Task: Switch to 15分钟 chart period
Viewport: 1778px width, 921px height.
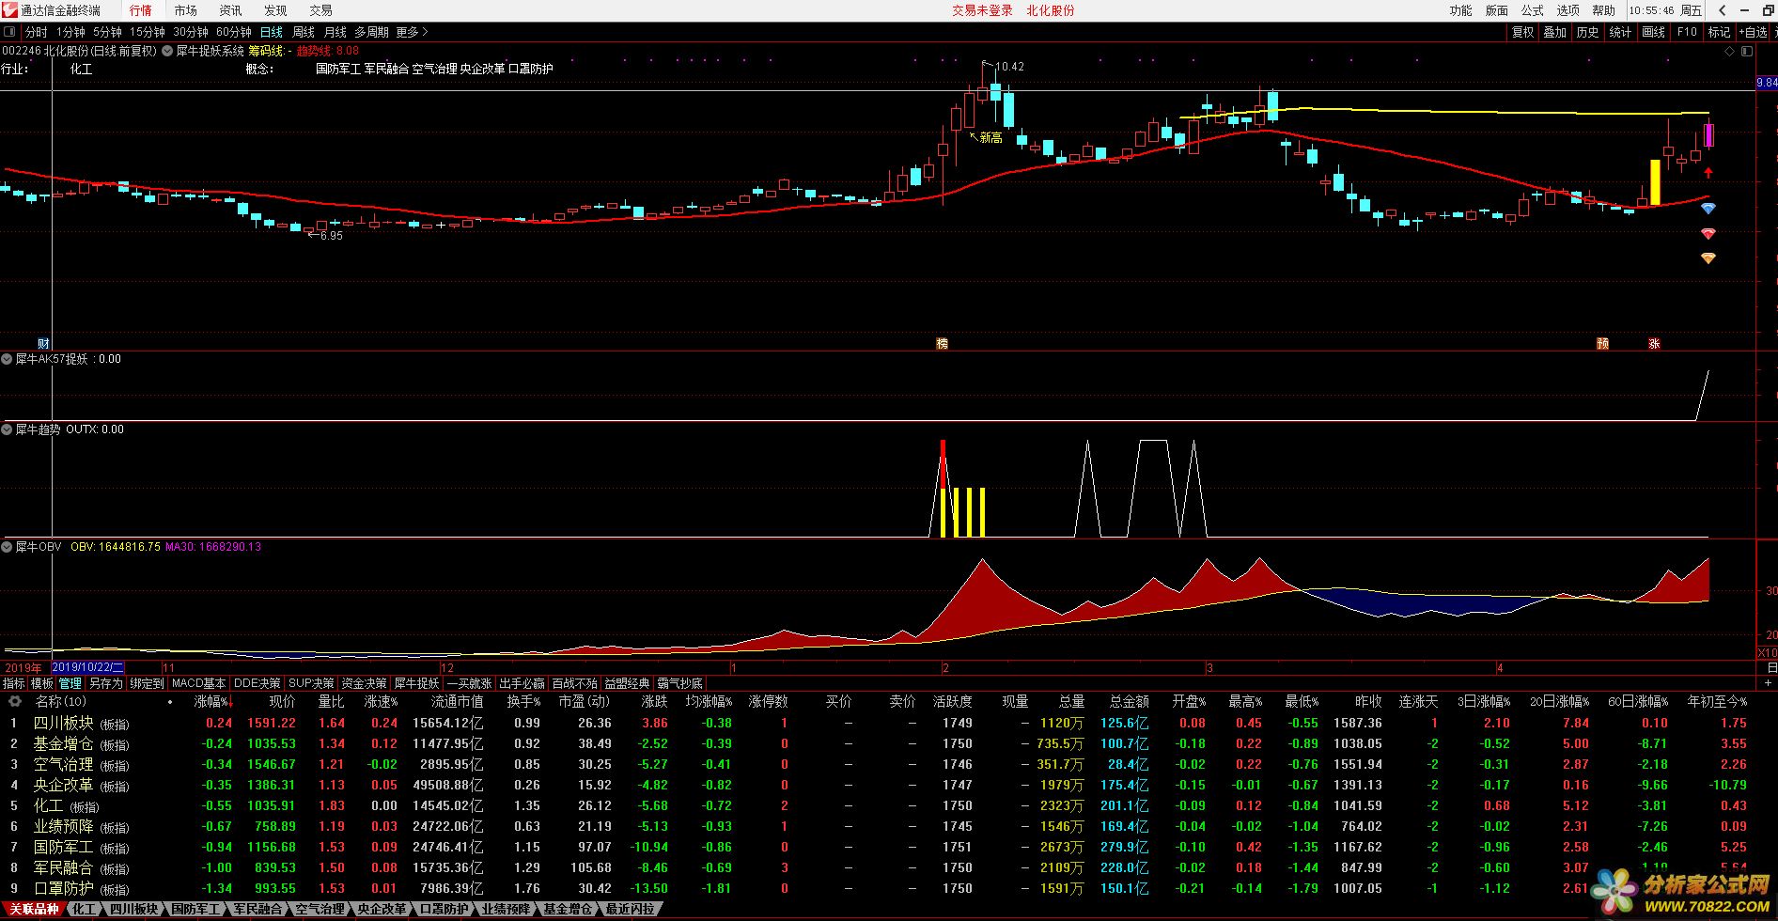Action: click(x=148, y=32)
